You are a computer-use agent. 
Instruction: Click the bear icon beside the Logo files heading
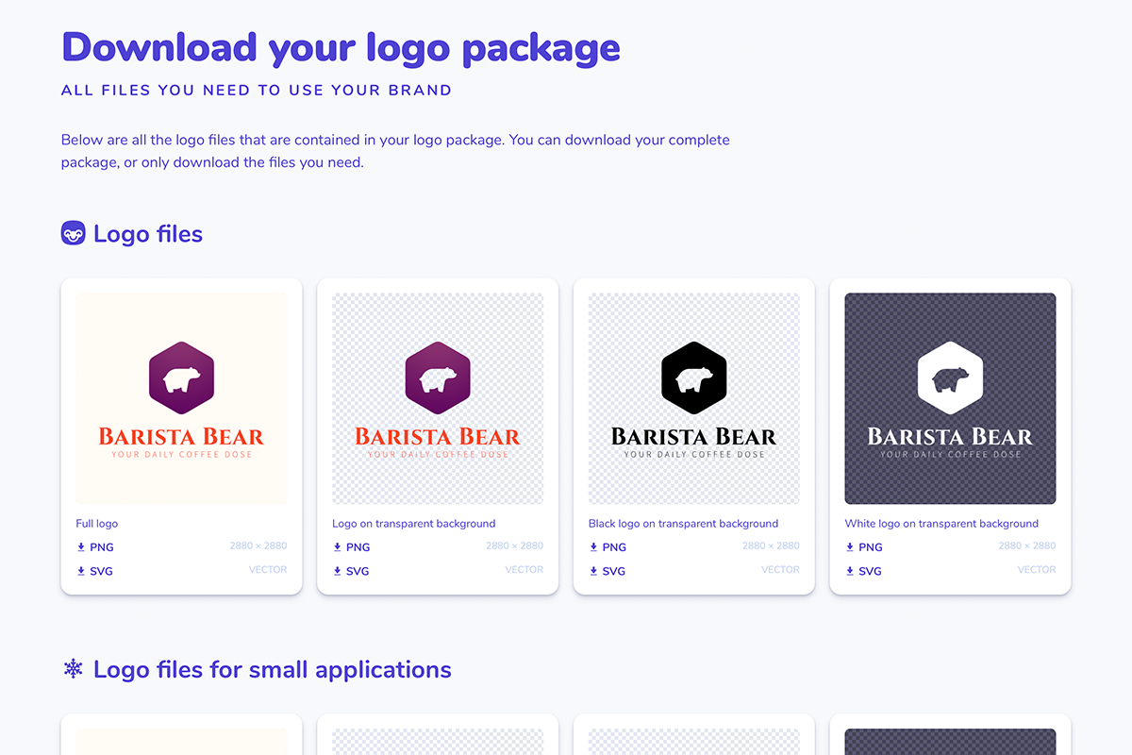[x=74, y=233]
